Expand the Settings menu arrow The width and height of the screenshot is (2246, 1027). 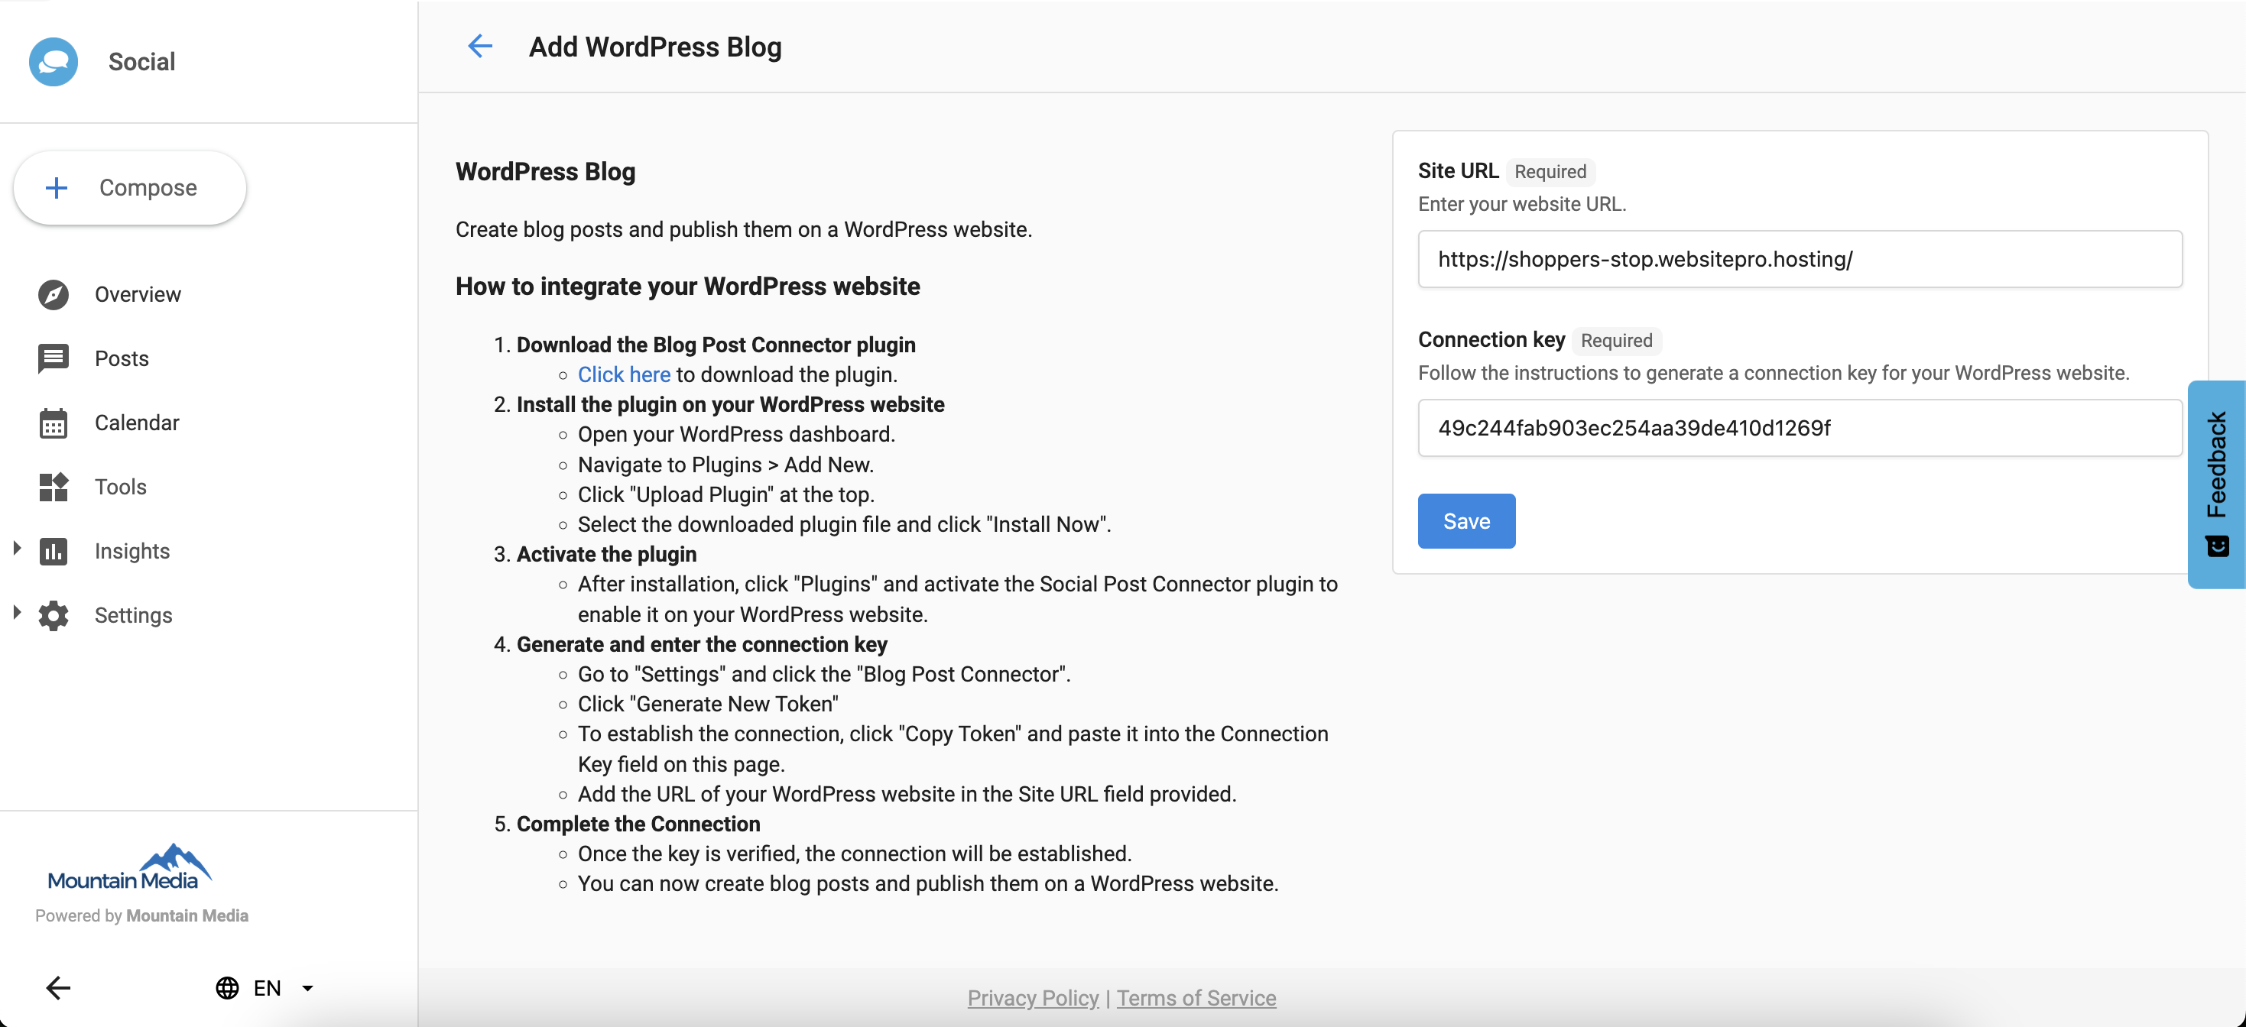click(x=17, y=613)
